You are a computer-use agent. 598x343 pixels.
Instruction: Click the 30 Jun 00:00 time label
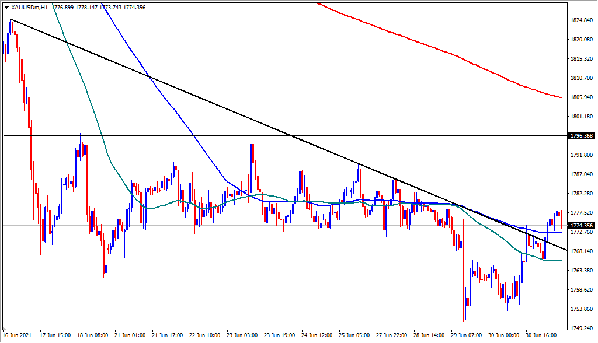point(504,335)
